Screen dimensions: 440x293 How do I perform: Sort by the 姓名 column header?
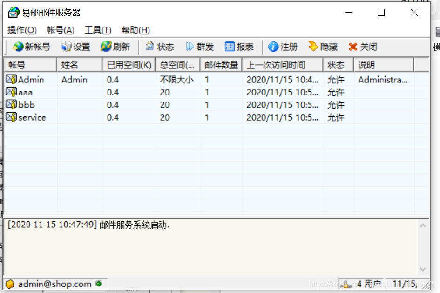tap(80, 65)
